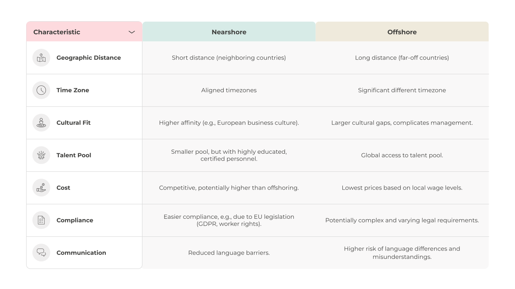Select the Nearshore column header

[x=229, y=32]
